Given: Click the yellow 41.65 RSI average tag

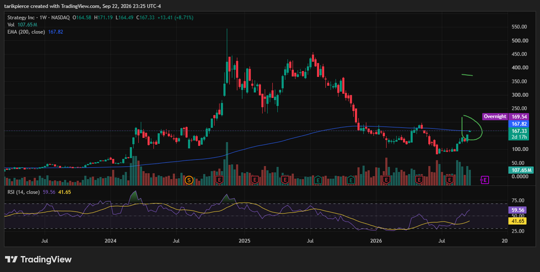Looking at the screenshot, I should (518, 222).
